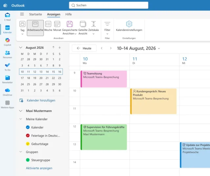Screen dimensions: 210x176
Task: Enable Geteilte Ansicht
Action: pyautogui.click(x=83, y=28)
